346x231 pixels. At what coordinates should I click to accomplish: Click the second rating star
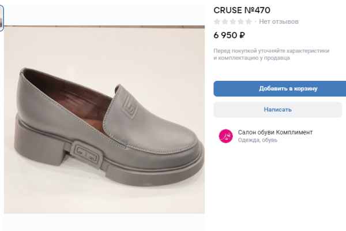(225, 22)
